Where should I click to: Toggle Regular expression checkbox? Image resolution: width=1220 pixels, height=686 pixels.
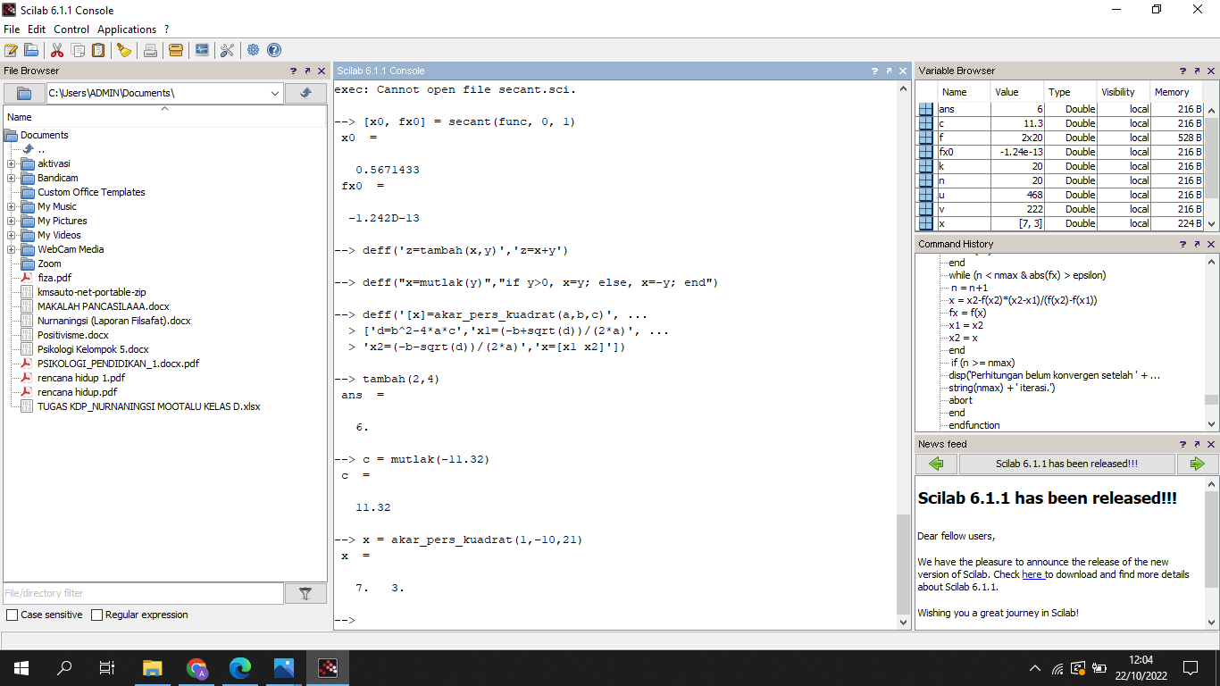[x=96, y=615]
